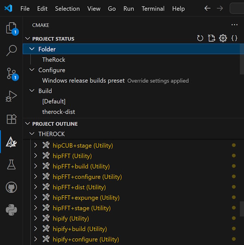Select hipFFT+expunge (Utility) target
Screen dimensions: 244x245
(86, 197)
